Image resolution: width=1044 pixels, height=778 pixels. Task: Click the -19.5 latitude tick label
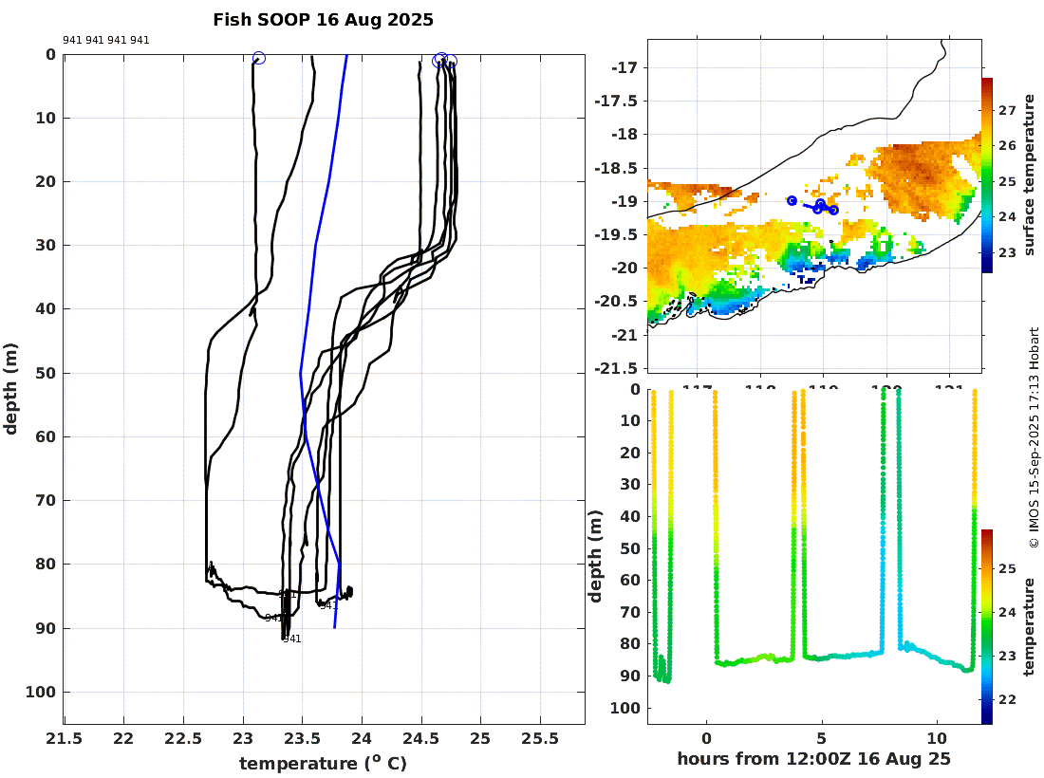coord(616,234)
